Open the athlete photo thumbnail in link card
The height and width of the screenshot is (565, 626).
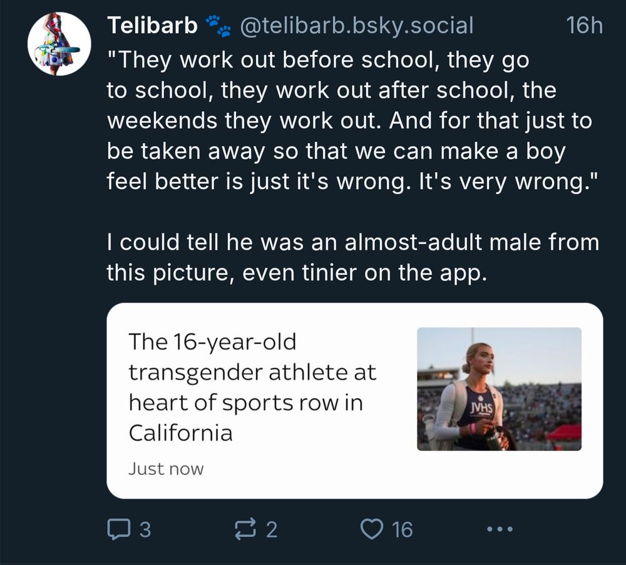(x=499, y=389)
